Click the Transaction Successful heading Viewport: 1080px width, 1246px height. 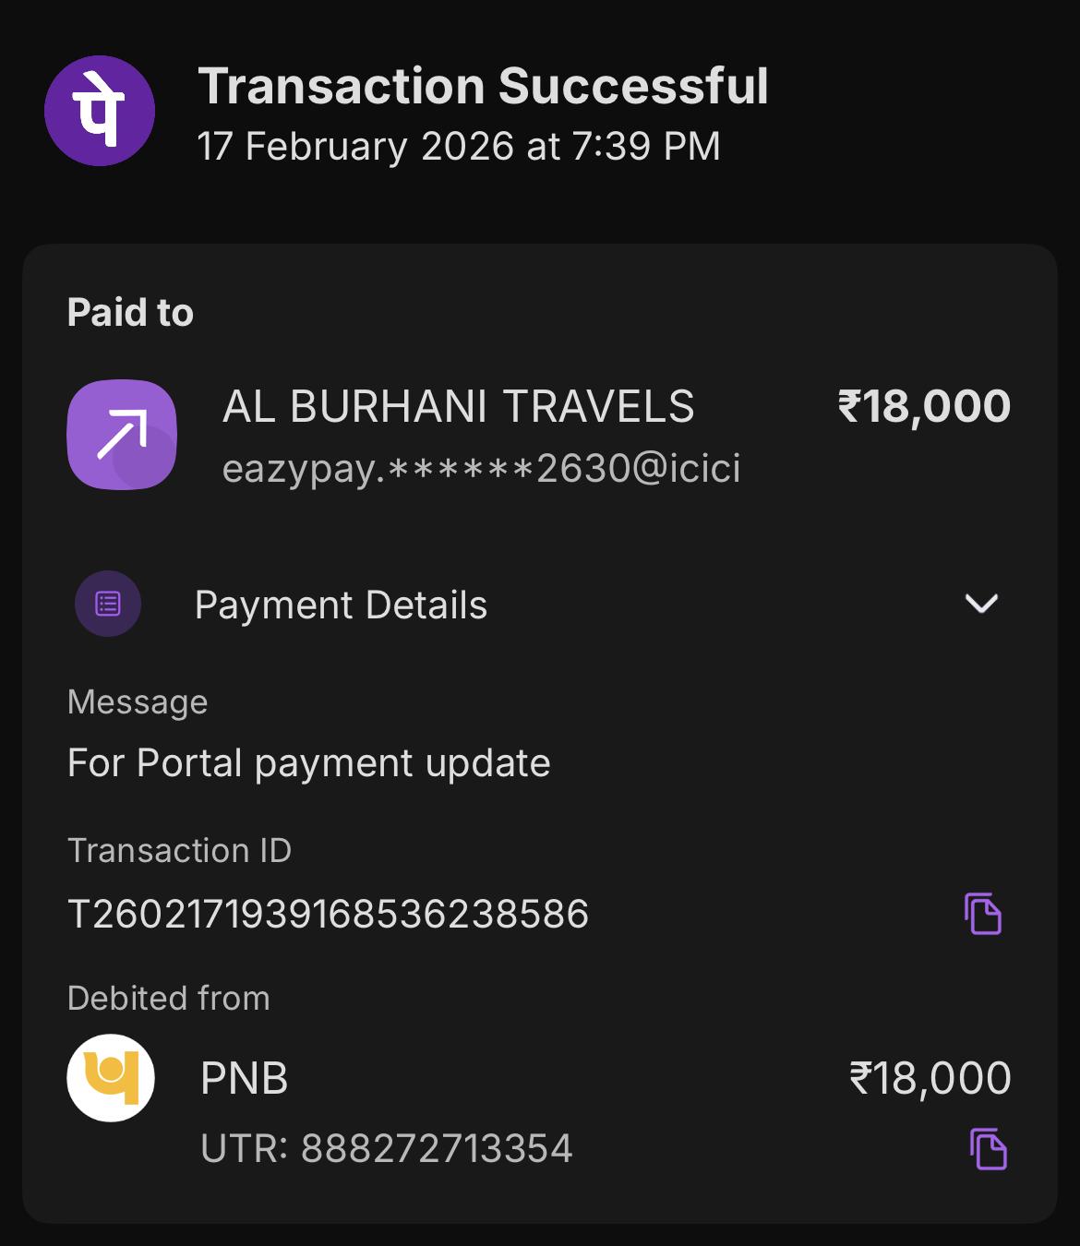pos(483,87)
